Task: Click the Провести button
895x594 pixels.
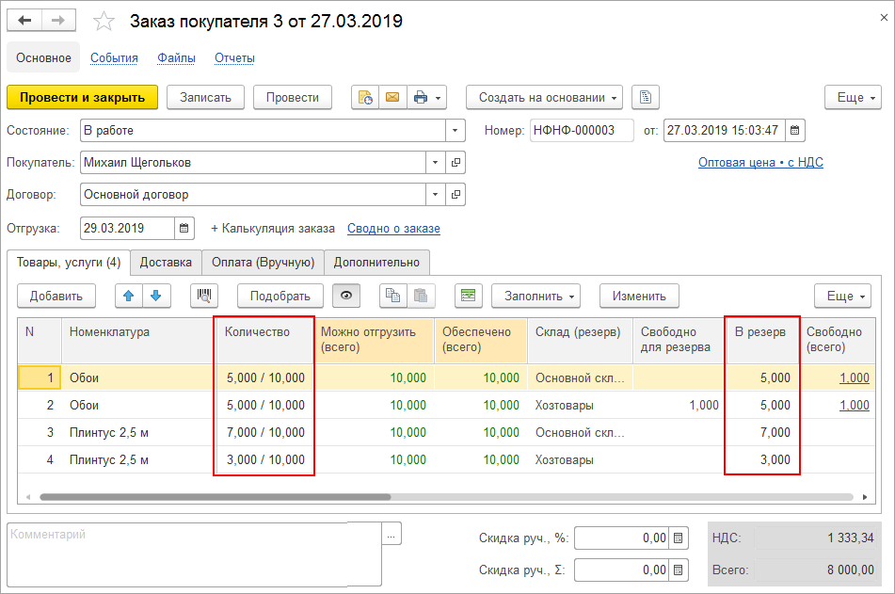Action: (x=293, y=98)
